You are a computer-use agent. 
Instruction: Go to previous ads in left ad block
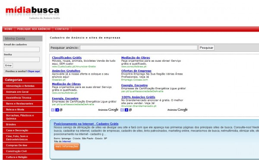tap(53, 110)
